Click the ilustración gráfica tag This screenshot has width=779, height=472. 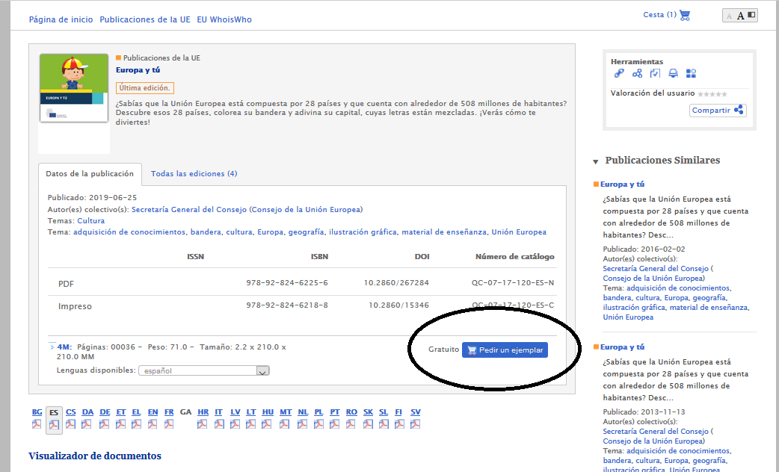pos(363,232)
